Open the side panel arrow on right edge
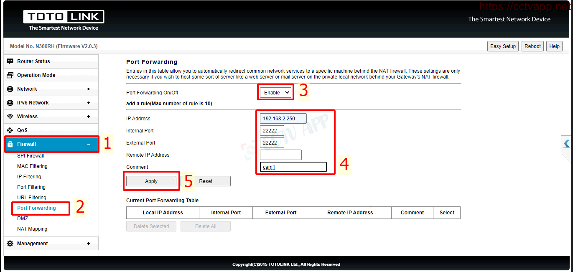Viewport: 573px width, 272px height. [x=566, y=144]
